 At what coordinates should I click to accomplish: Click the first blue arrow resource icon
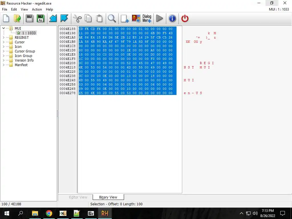(x=53, y=19)
